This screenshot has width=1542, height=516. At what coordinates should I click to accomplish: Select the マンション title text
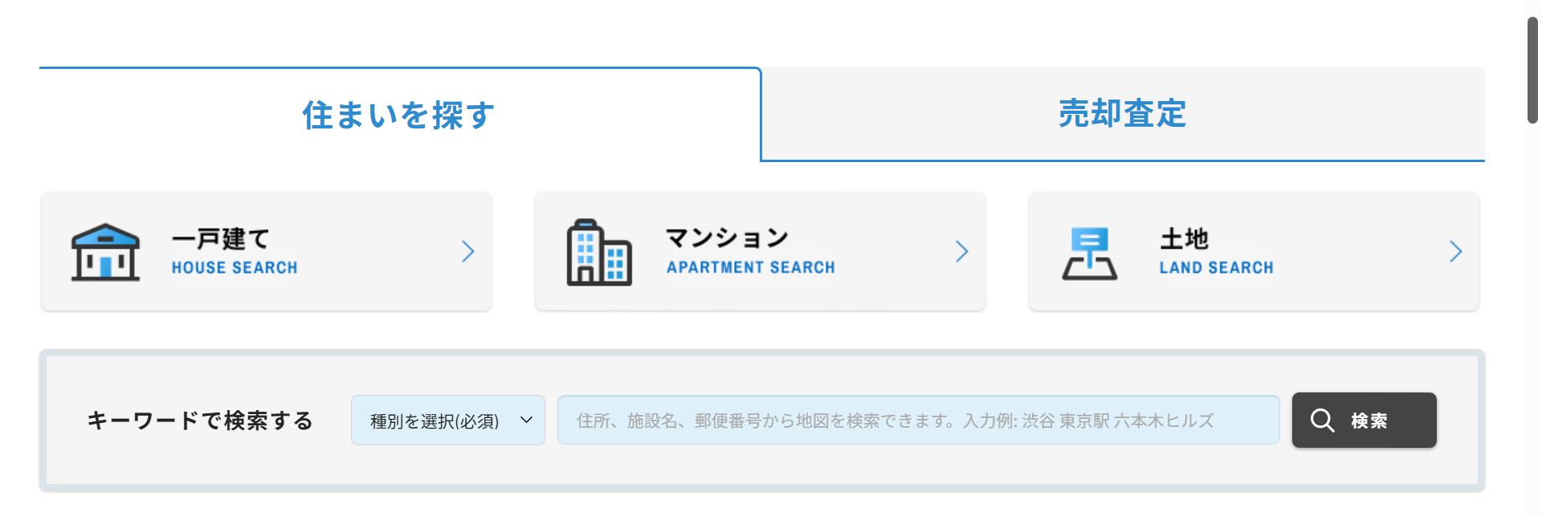pyautogui.click(x=728, y=238)
